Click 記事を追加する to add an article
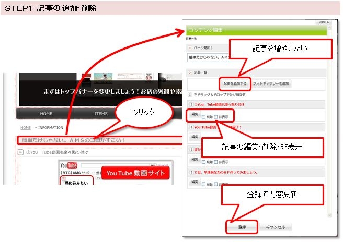 click(235, 83)
